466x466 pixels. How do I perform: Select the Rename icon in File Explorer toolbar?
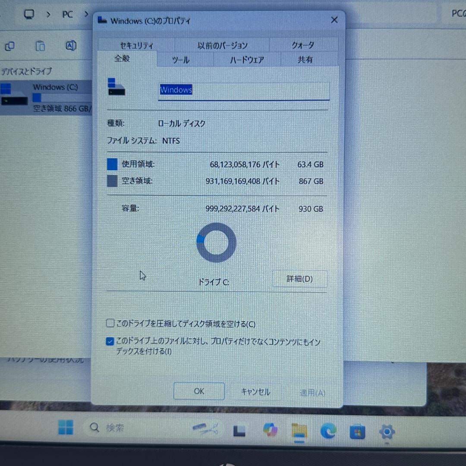[70, 46]
